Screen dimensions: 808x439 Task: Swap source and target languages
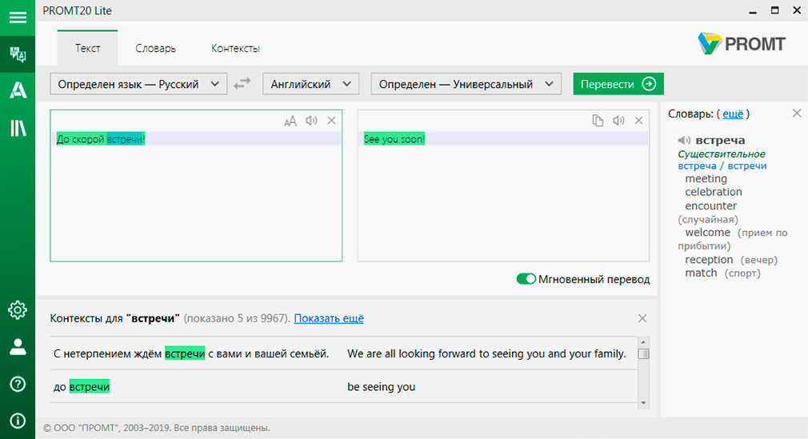tap(242, 83)
